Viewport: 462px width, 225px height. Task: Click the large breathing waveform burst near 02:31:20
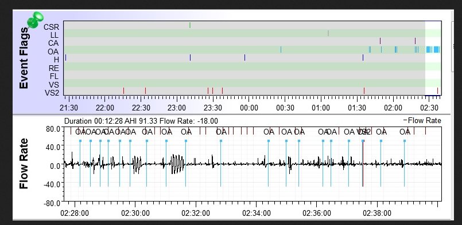177,164
